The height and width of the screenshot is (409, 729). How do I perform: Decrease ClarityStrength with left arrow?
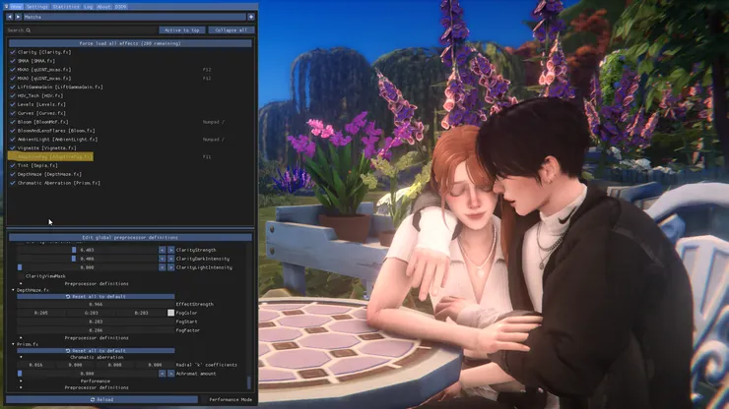coord(162,250)
